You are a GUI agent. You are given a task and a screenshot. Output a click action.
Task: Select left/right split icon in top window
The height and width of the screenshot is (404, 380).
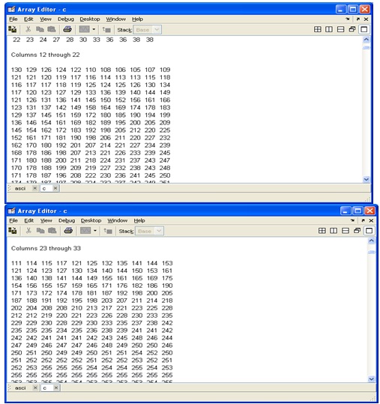(329, 29)
